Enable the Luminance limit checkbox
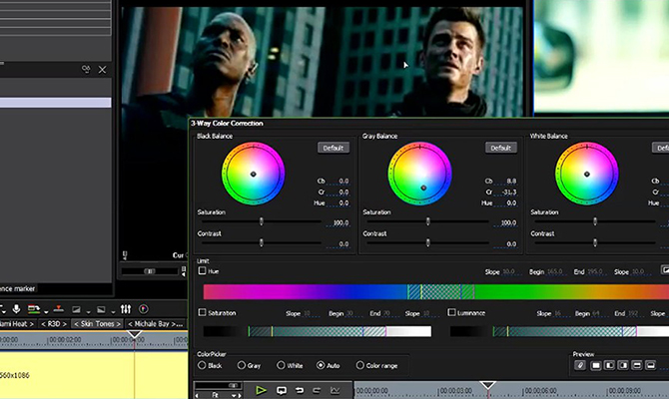 [x=452, y=312]
